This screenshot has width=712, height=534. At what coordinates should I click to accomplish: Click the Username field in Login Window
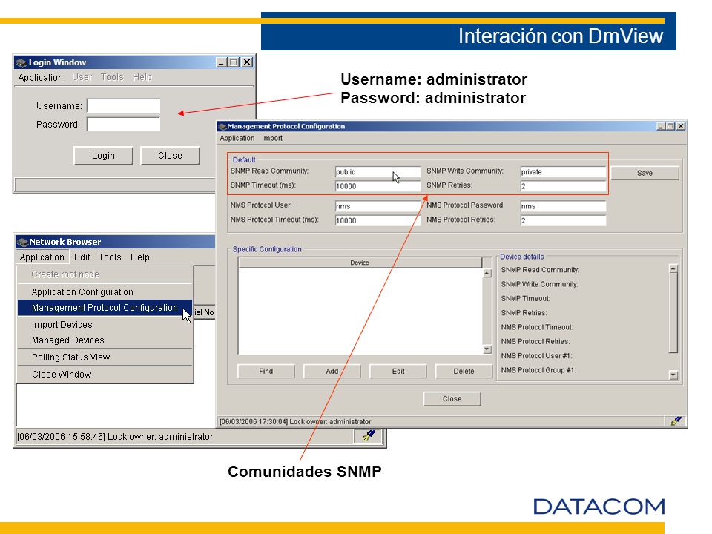click(x=124, y=106)
